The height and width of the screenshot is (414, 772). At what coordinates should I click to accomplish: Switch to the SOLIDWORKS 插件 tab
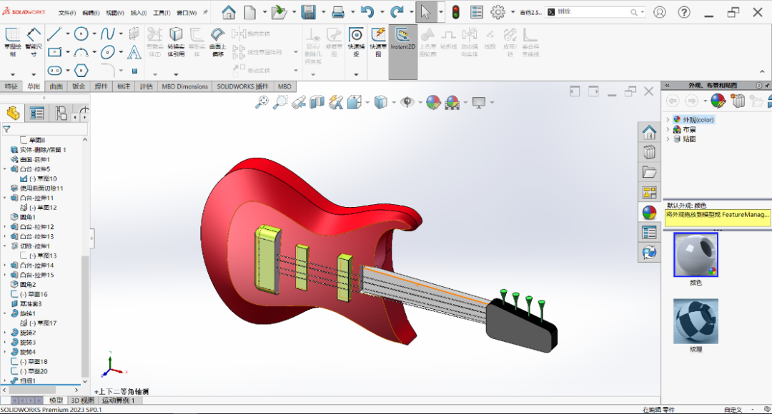(243, 86)
